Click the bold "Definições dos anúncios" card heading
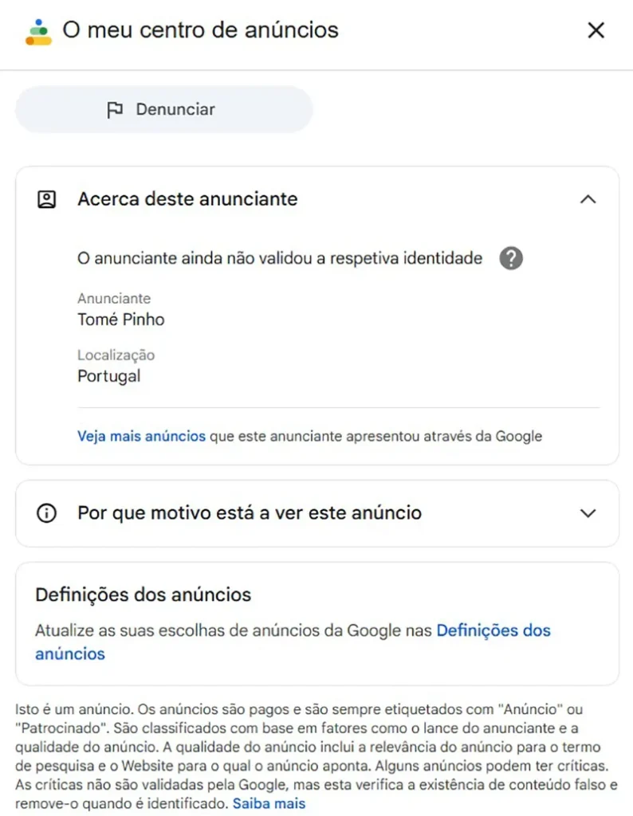The height and width of the screenshot is (816, 633). [143, 594]
